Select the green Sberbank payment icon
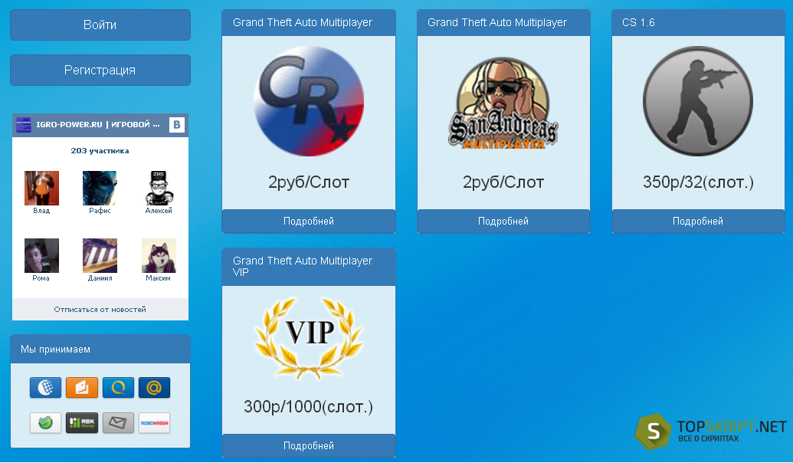Viewport: 793px width, 463px height. pos(45,422)
